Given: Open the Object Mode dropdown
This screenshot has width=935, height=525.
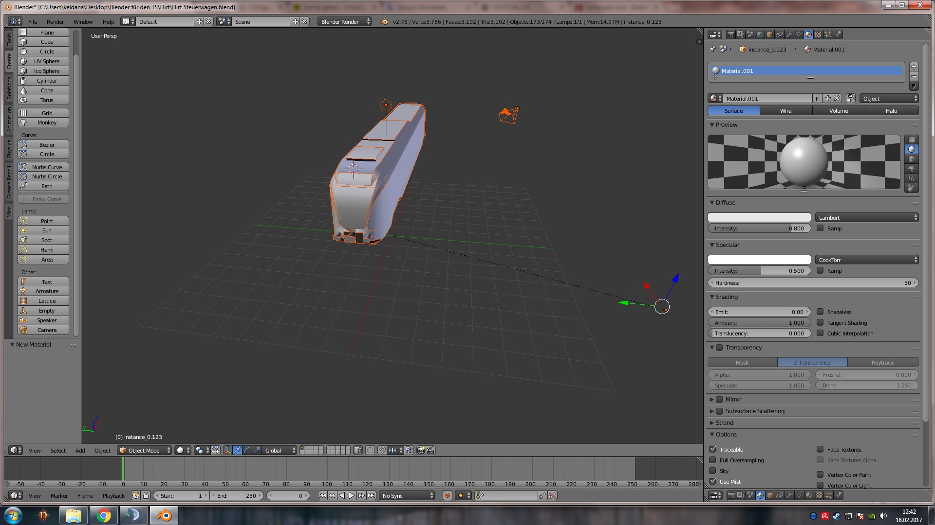Looking at the screenshot, I should 145,451.
